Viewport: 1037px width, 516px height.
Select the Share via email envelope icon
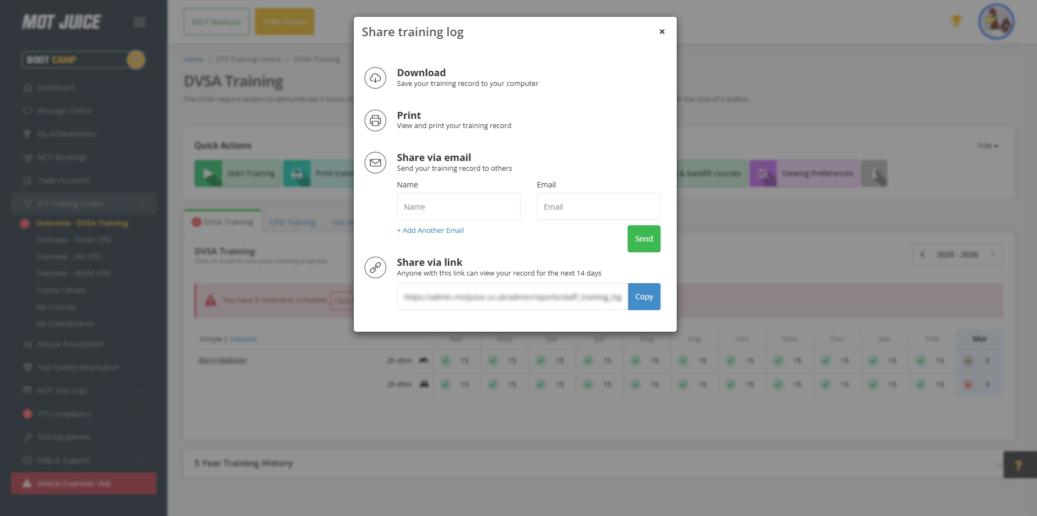[x=375, y=163]
